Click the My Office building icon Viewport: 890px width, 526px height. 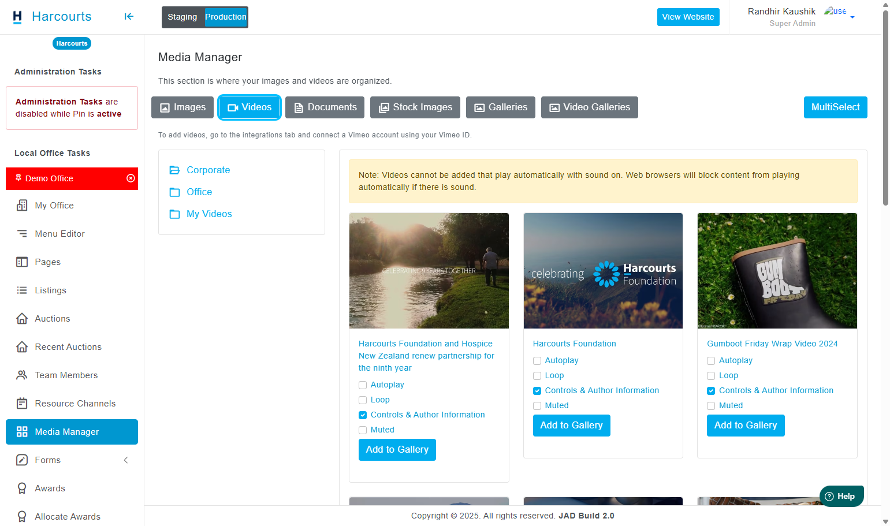click(22, 206)
